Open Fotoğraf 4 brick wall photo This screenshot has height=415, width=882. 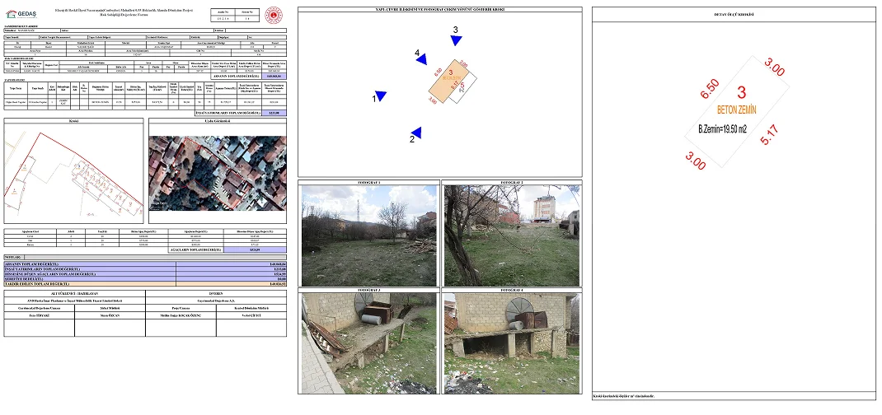point(513,343)
